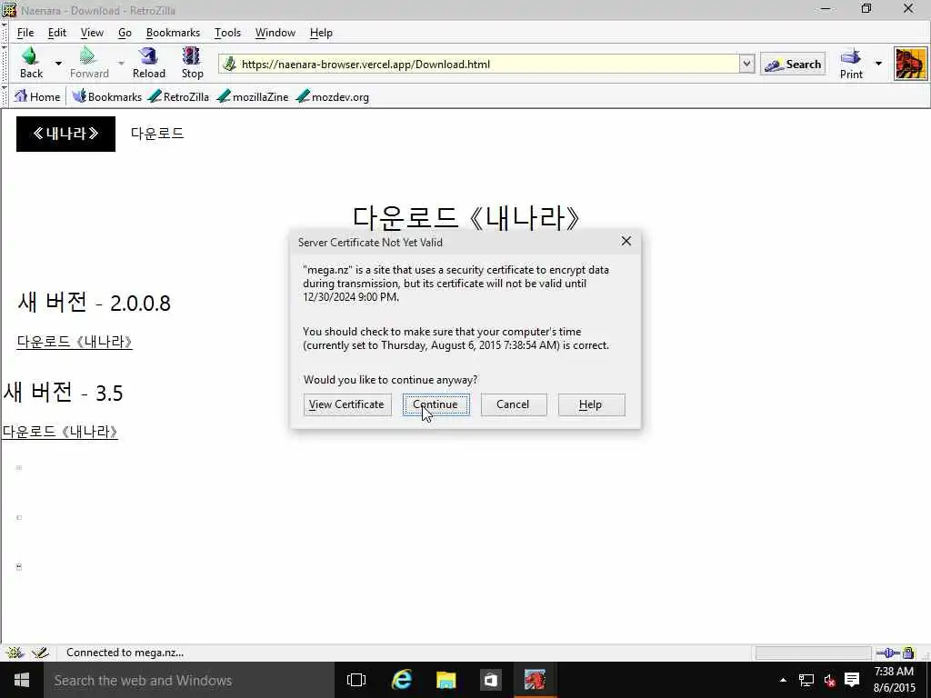Click the Navigator component icon in status bar

[15, 653]
